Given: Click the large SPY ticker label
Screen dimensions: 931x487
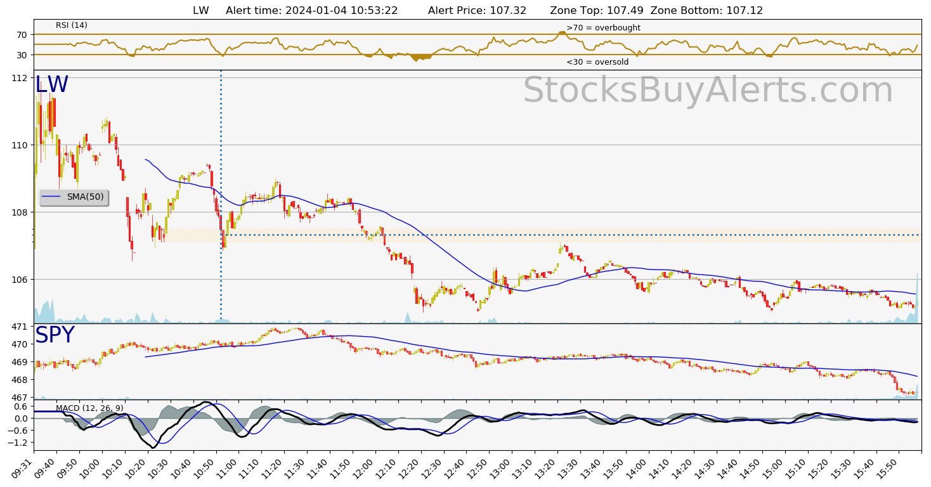Looking at the screenshot, I should click(x=55, y=335).
